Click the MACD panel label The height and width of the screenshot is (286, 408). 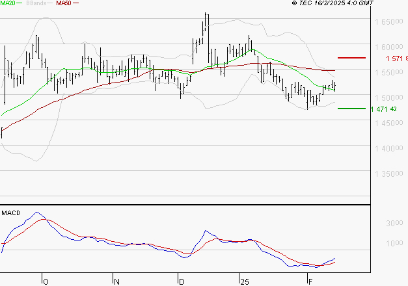click(x=11, y=213)
